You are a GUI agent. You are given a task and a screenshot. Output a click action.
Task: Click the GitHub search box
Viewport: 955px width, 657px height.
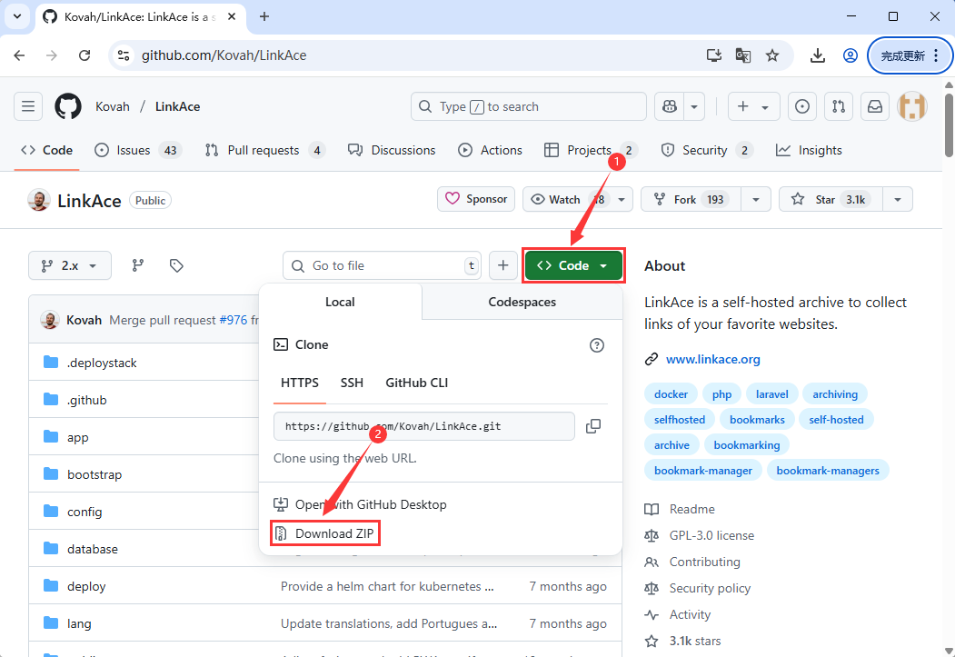click(x=529, y=106)
